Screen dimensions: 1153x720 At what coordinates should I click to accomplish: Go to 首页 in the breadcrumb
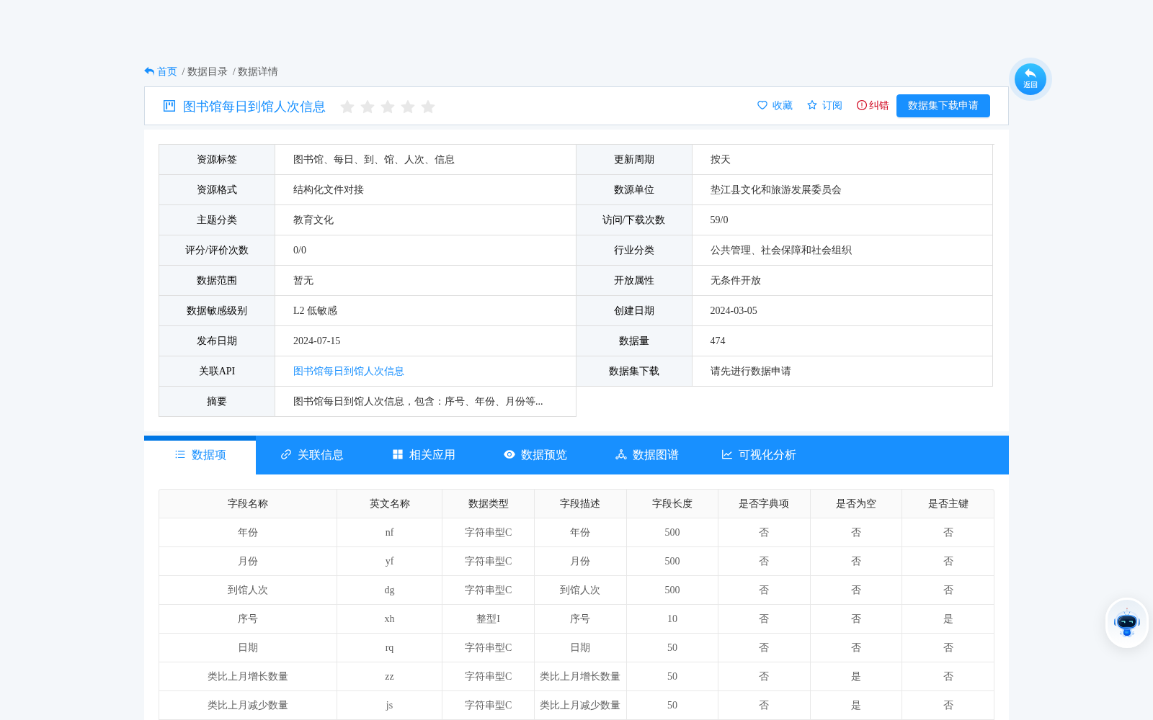pyautogui.click(x=167, y=71)
